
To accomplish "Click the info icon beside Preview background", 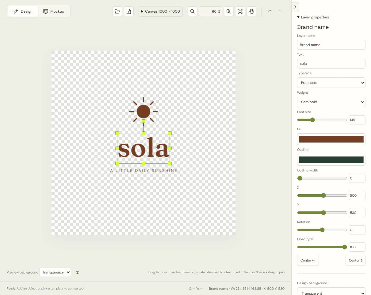I will (78, 272).
